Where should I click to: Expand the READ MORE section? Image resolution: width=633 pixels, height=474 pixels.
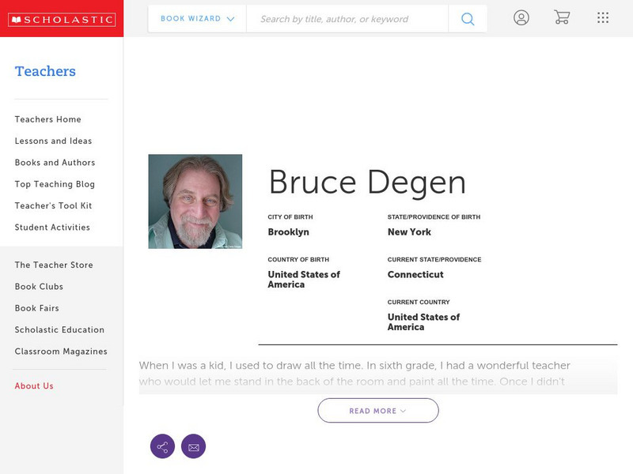(x=377, y=410)
